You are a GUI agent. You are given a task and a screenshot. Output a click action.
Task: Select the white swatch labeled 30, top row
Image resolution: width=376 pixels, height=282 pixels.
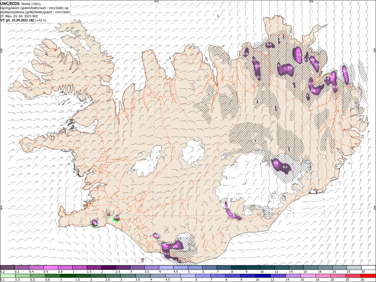368,268
